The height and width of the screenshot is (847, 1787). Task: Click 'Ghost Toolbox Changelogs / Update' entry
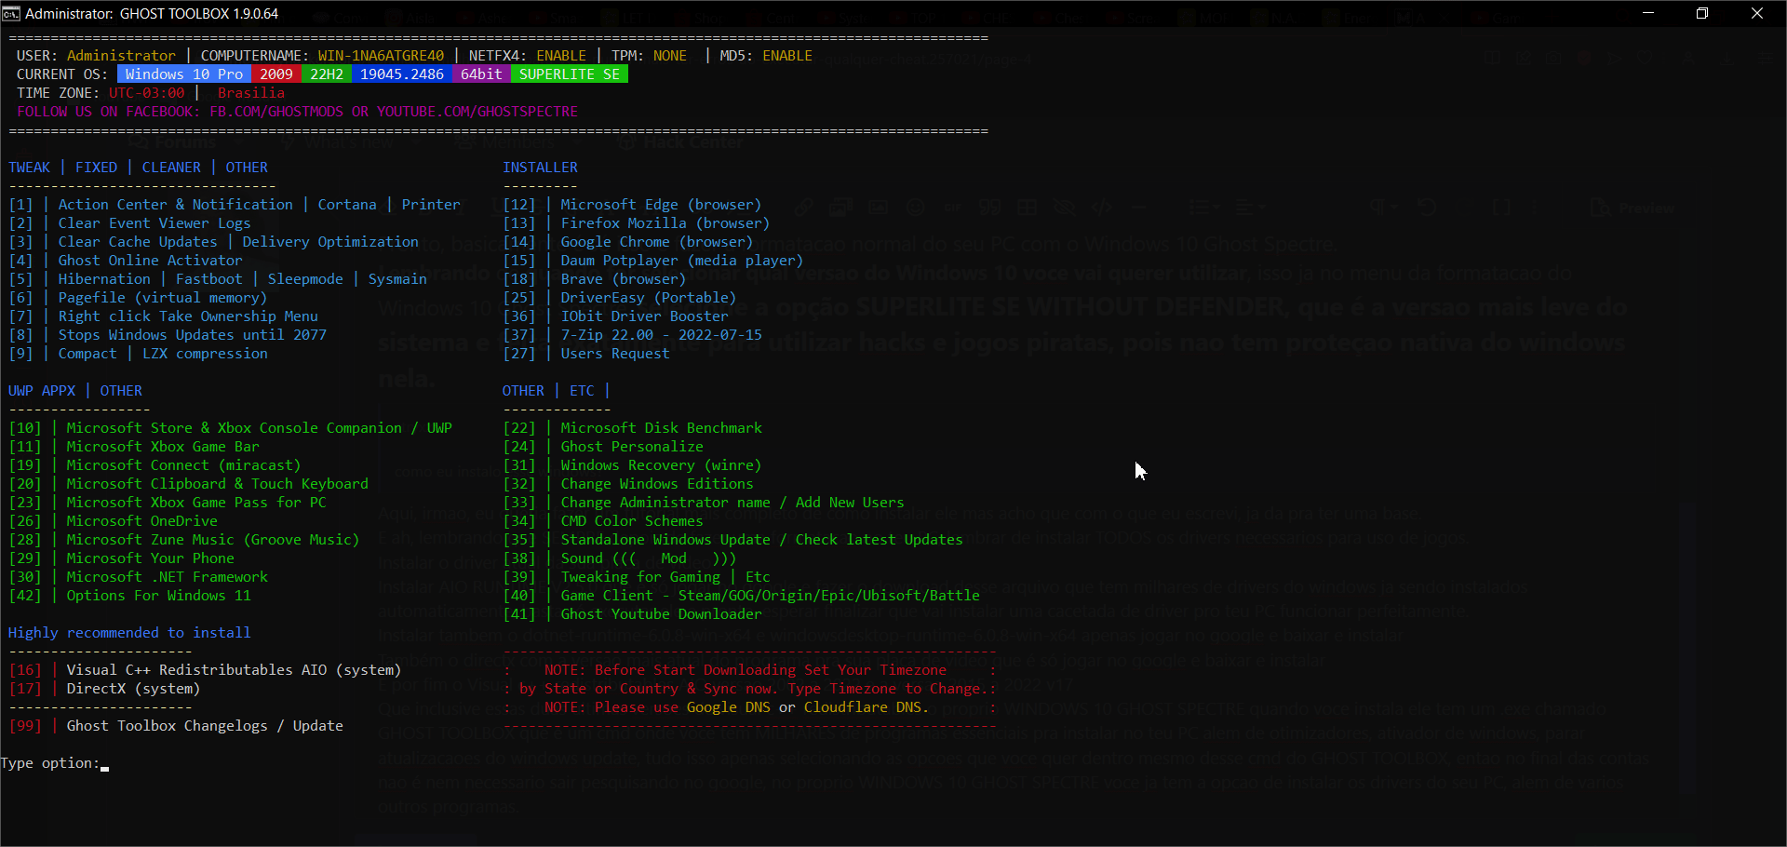205,726
